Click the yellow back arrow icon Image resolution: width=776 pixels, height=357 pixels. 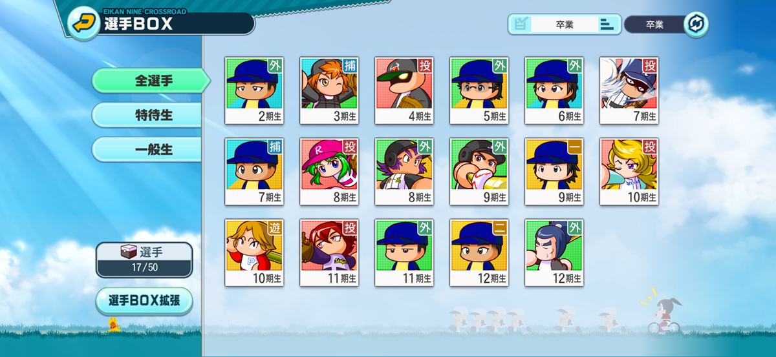pyautogui.click(x=83, y=24)
